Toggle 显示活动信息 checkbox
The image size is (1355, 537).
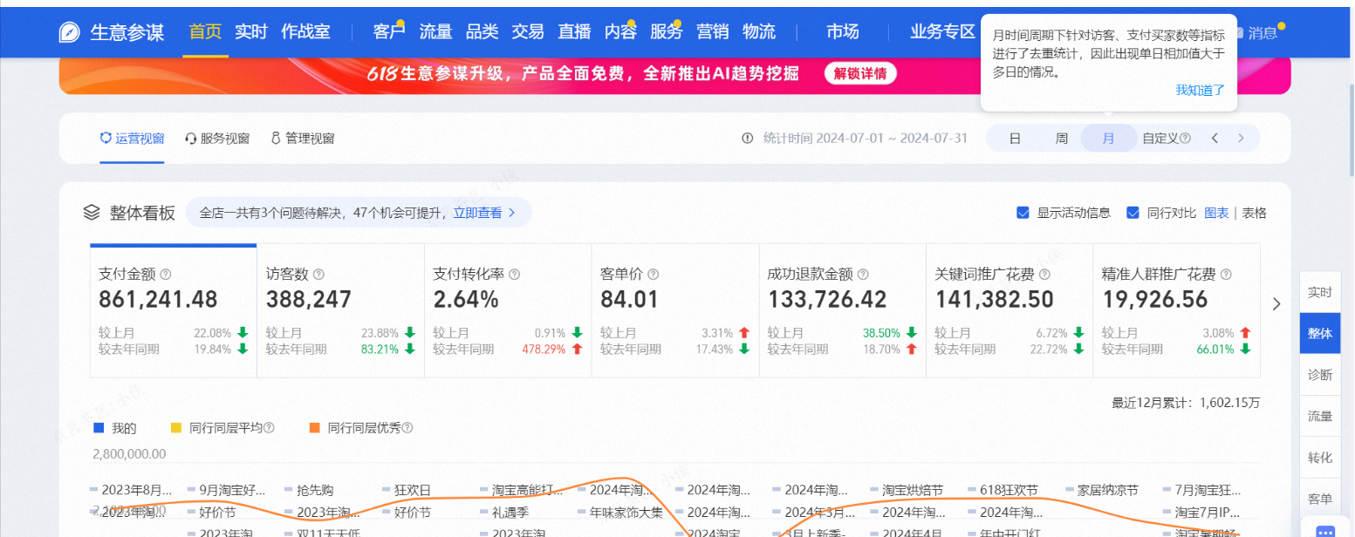[x=1023, y=213]
